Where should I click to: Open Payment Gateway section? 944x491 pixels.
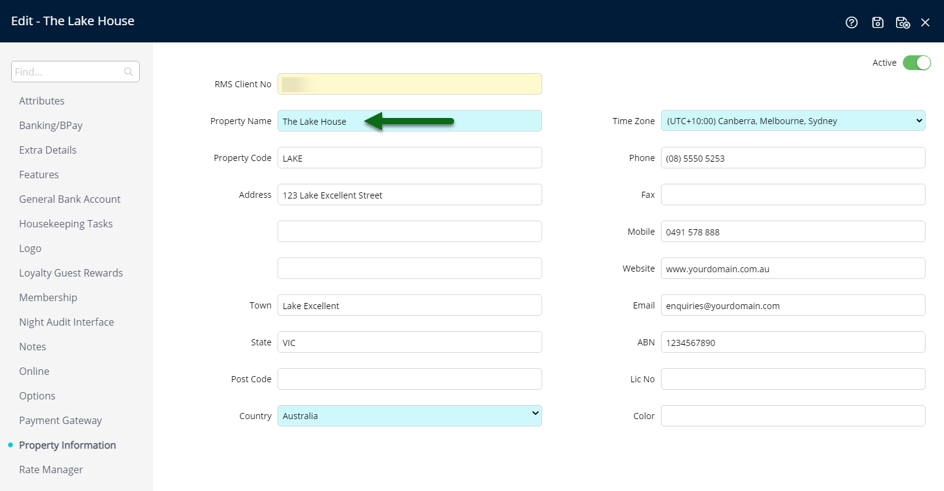[60, 420]
